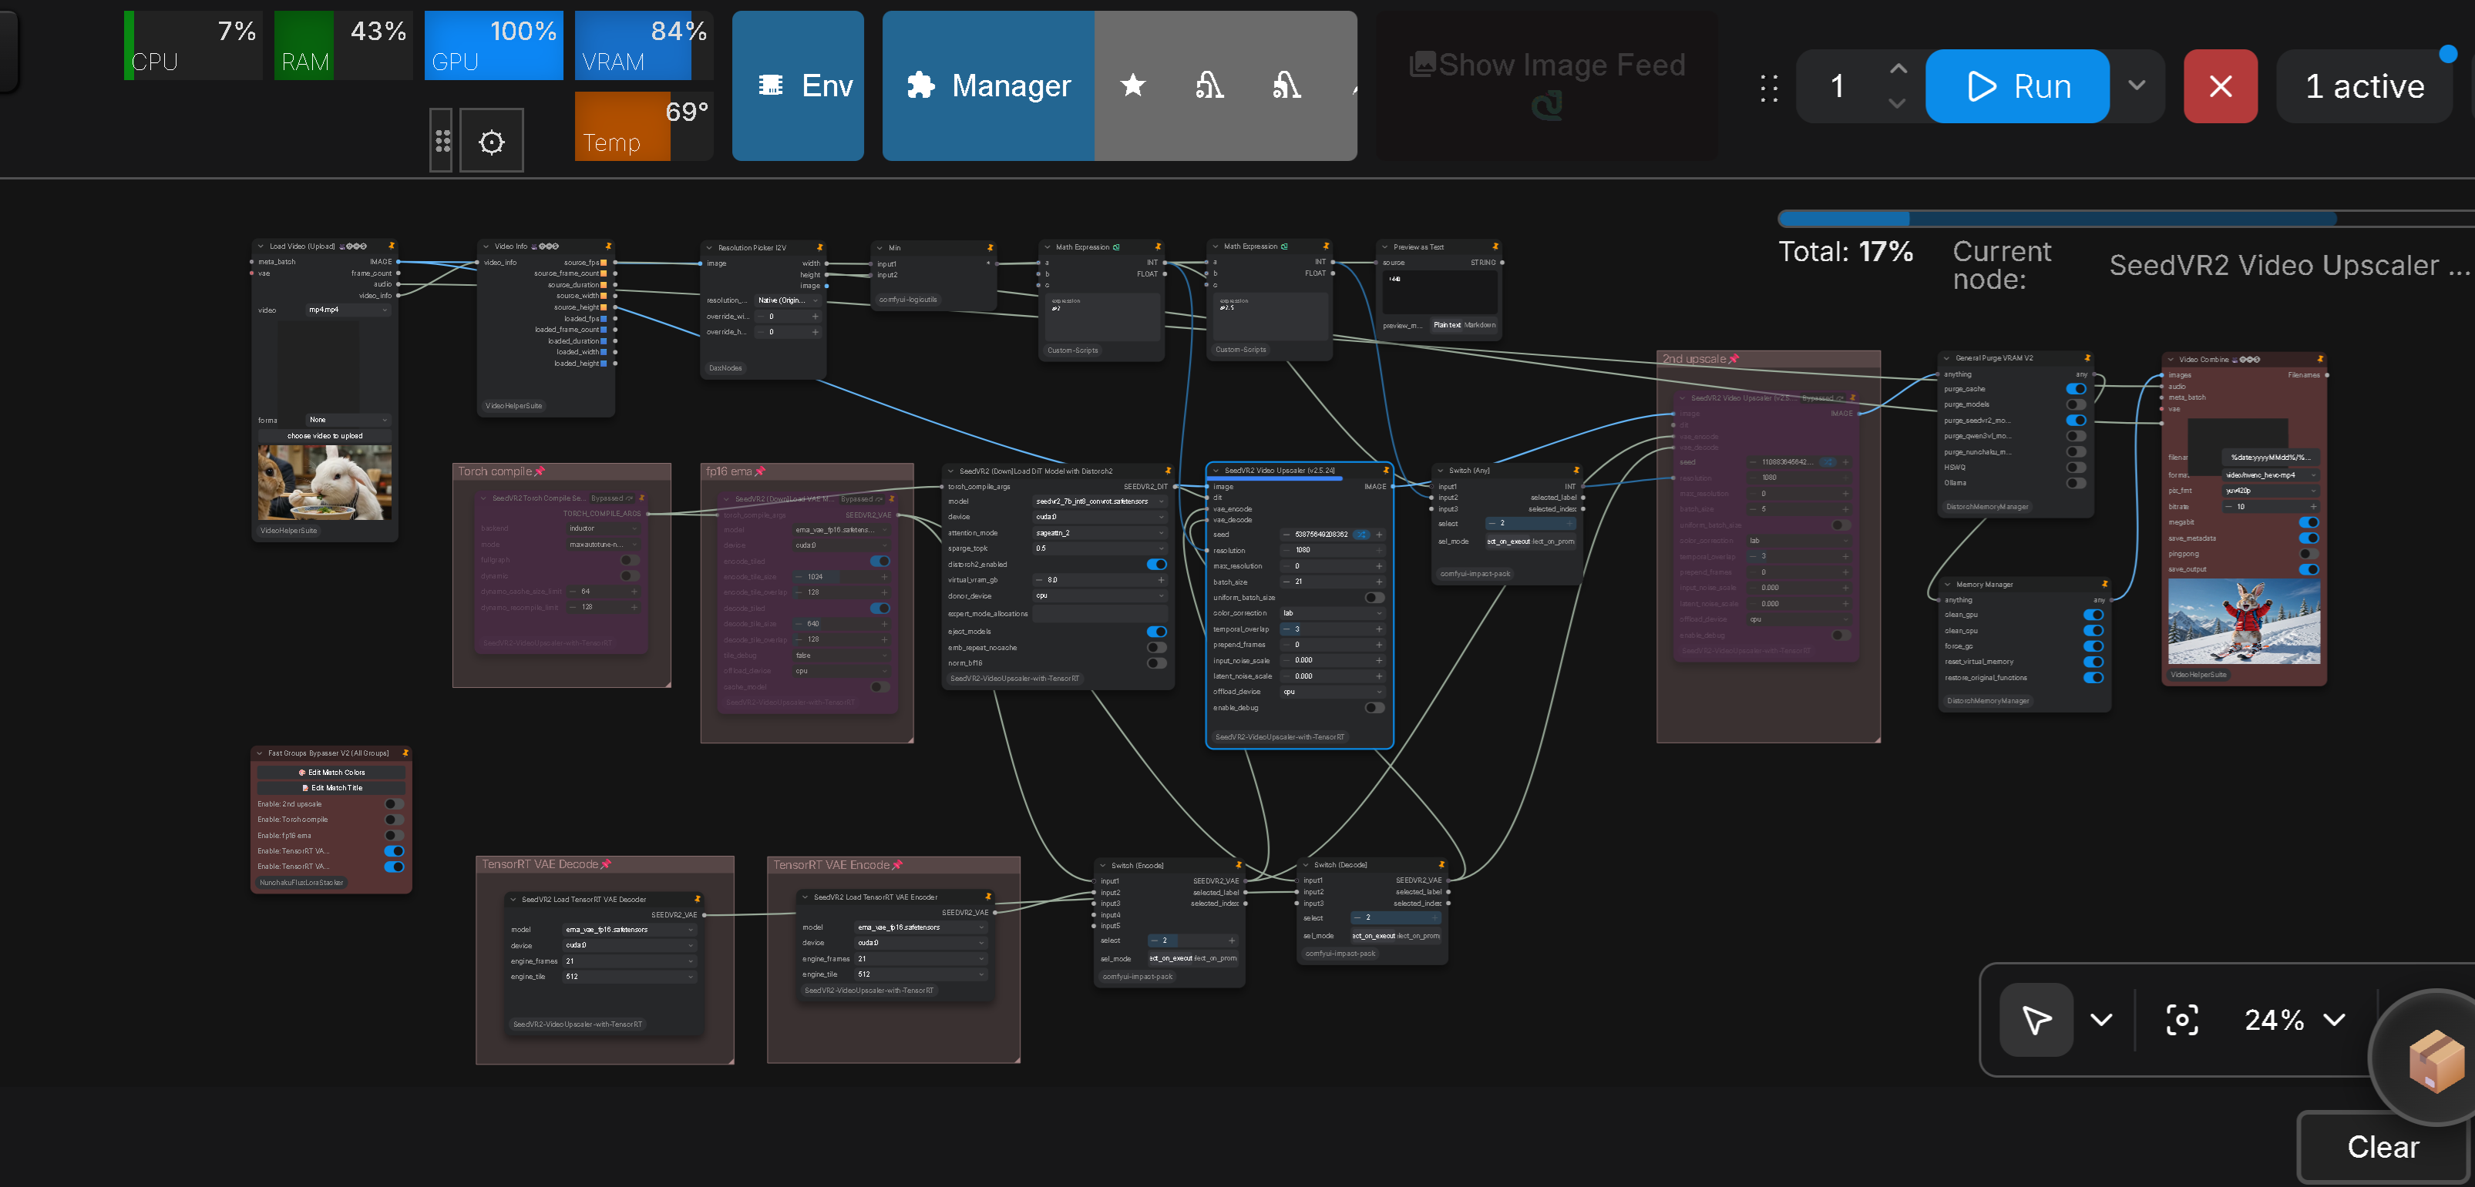The width and height of the screenshot is (2475, 1187).
Task: Select the canvas pointer tool
Action: point(2036,1020)
